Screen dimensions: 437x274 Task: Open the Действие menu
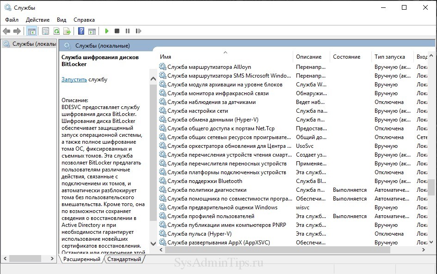[37, 20]
